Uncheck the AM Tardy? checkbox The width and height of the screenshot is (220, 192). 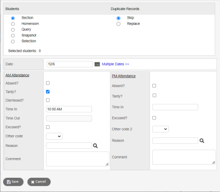tap(48, 92)
